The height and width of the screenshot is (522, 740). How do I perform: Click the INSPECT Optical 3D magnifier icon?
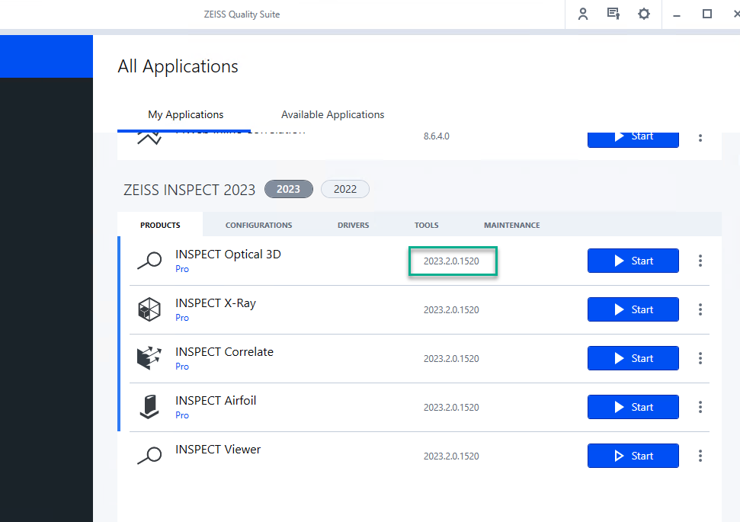pyautogui.click(x=149, y=261)
